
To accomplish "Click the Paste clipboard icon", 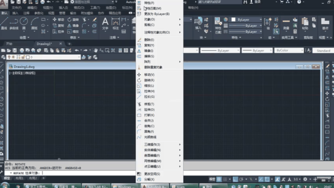I will click(305, 23).
